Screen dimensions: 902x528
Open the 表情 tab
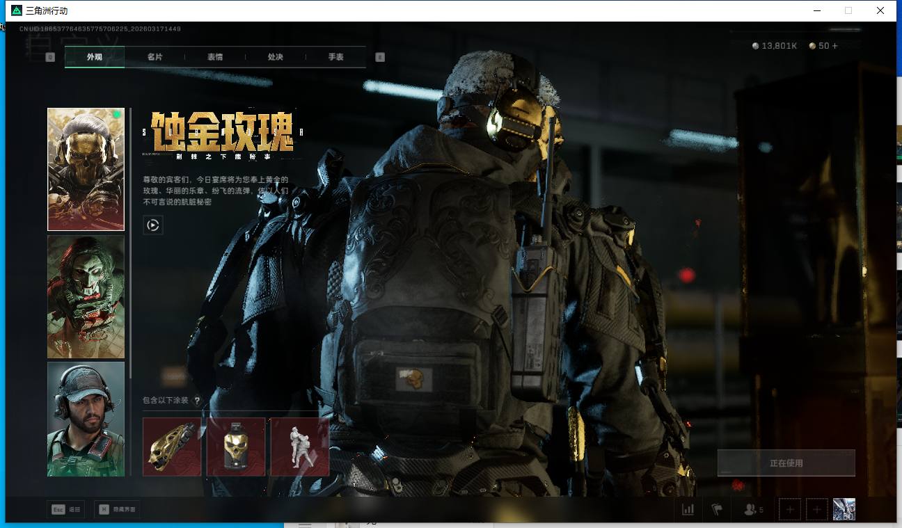(x=215, y=57)
